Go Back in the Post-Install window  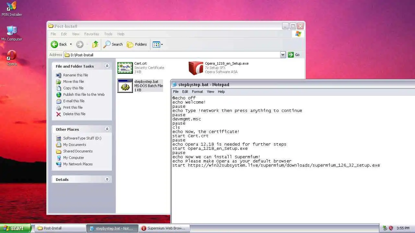point(59,44)
